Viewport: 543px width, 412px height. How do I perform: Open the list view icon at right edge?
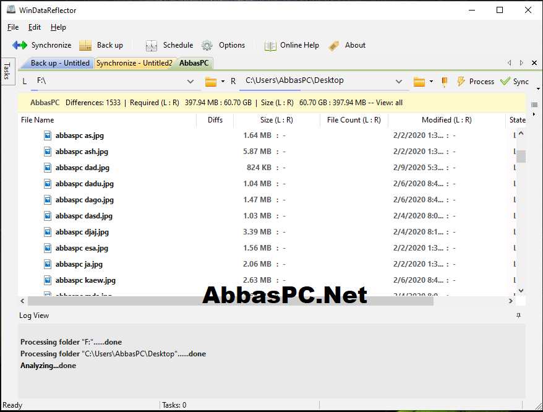click(x=534, y=105)
